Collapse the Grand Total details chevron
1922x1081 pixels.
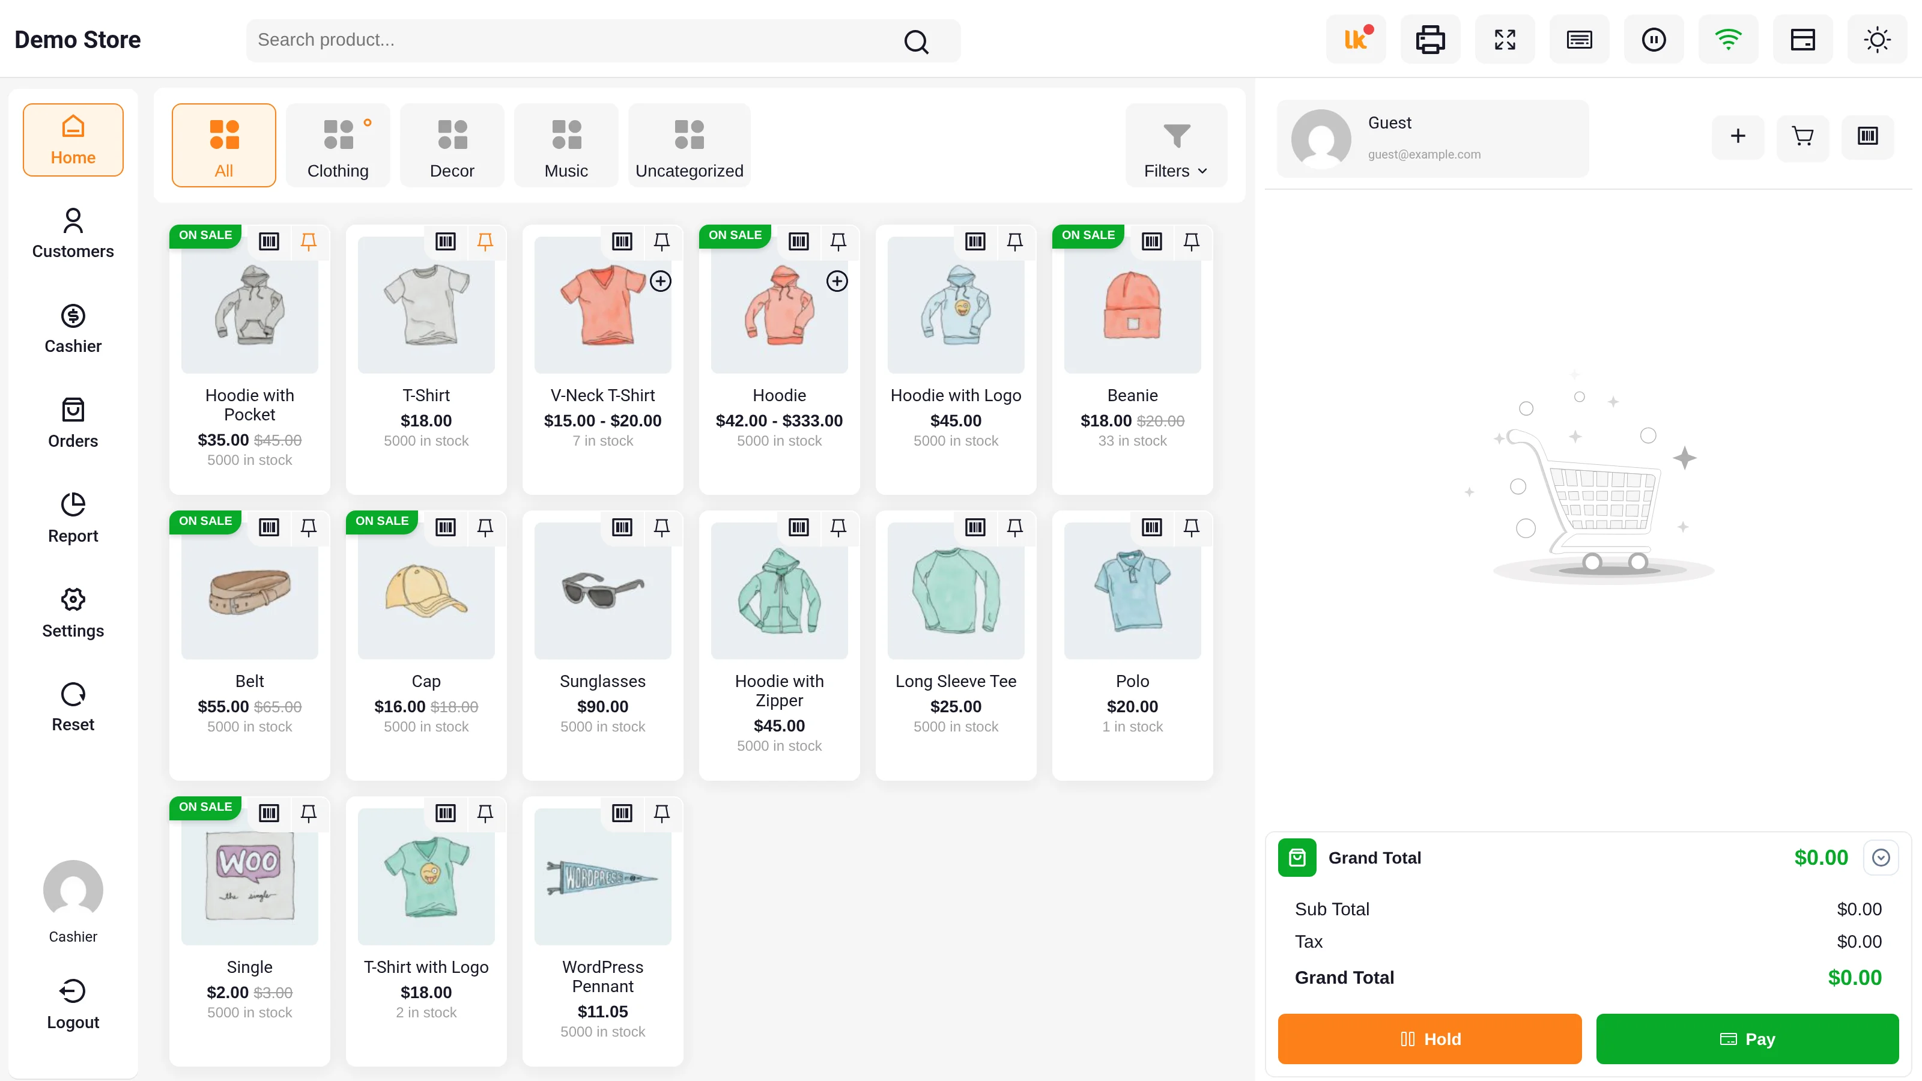point(1880,858)
